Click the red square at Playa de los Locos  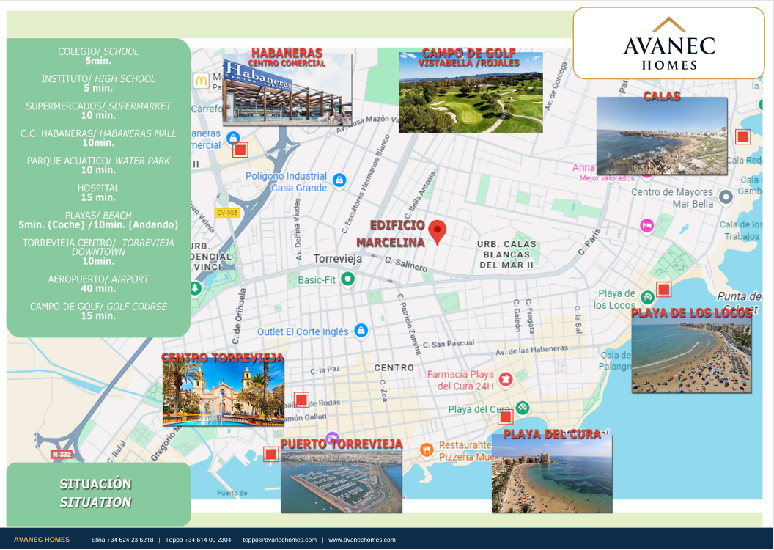click(x=664, y=289)
